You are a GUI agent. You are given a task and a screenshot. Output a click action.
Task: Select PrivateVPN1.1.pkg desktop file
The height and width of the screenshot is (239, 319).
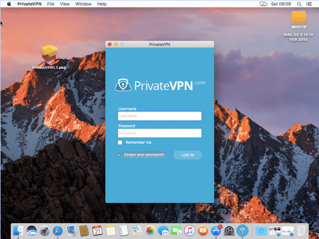pos(49,57)
